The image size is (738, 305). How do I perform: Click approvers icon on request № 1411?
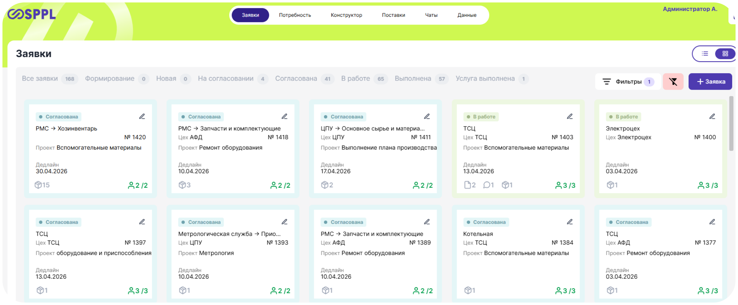[x=422, y=185]
